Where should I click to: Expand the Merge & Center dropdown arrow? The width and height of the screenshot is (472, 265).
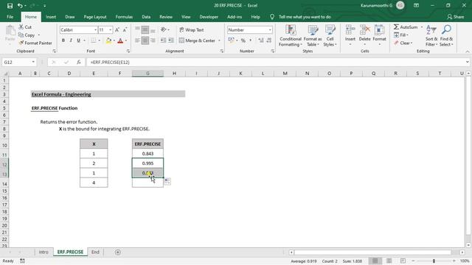pyautogui.click(x=219, y=40)
